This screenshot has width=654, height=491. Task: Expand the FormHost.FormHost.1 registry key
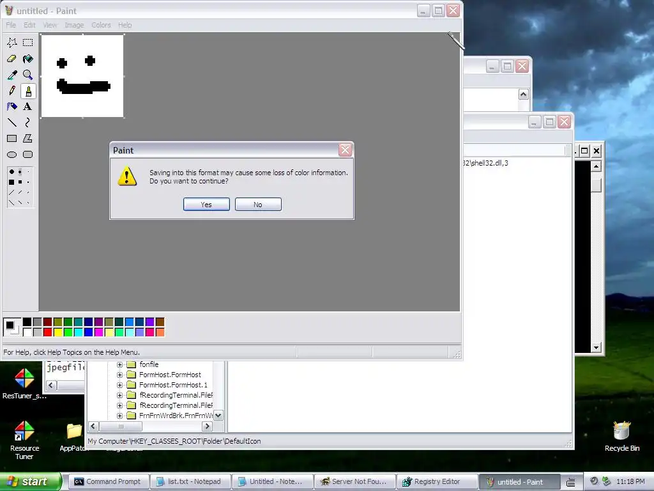pyautogui.click(x=119, y=385)
